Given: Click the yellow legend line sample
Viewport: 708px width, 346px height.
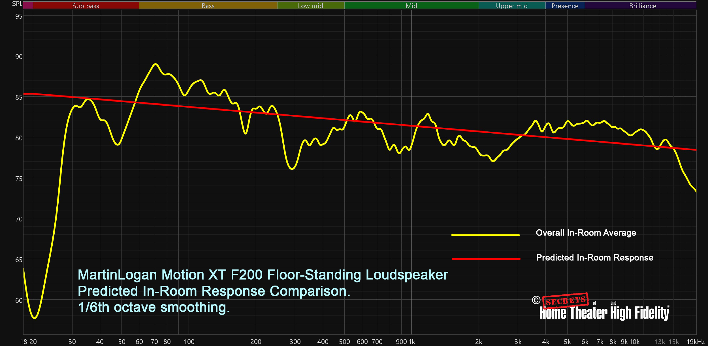Looking at the screenshot, I should point(485,235).
